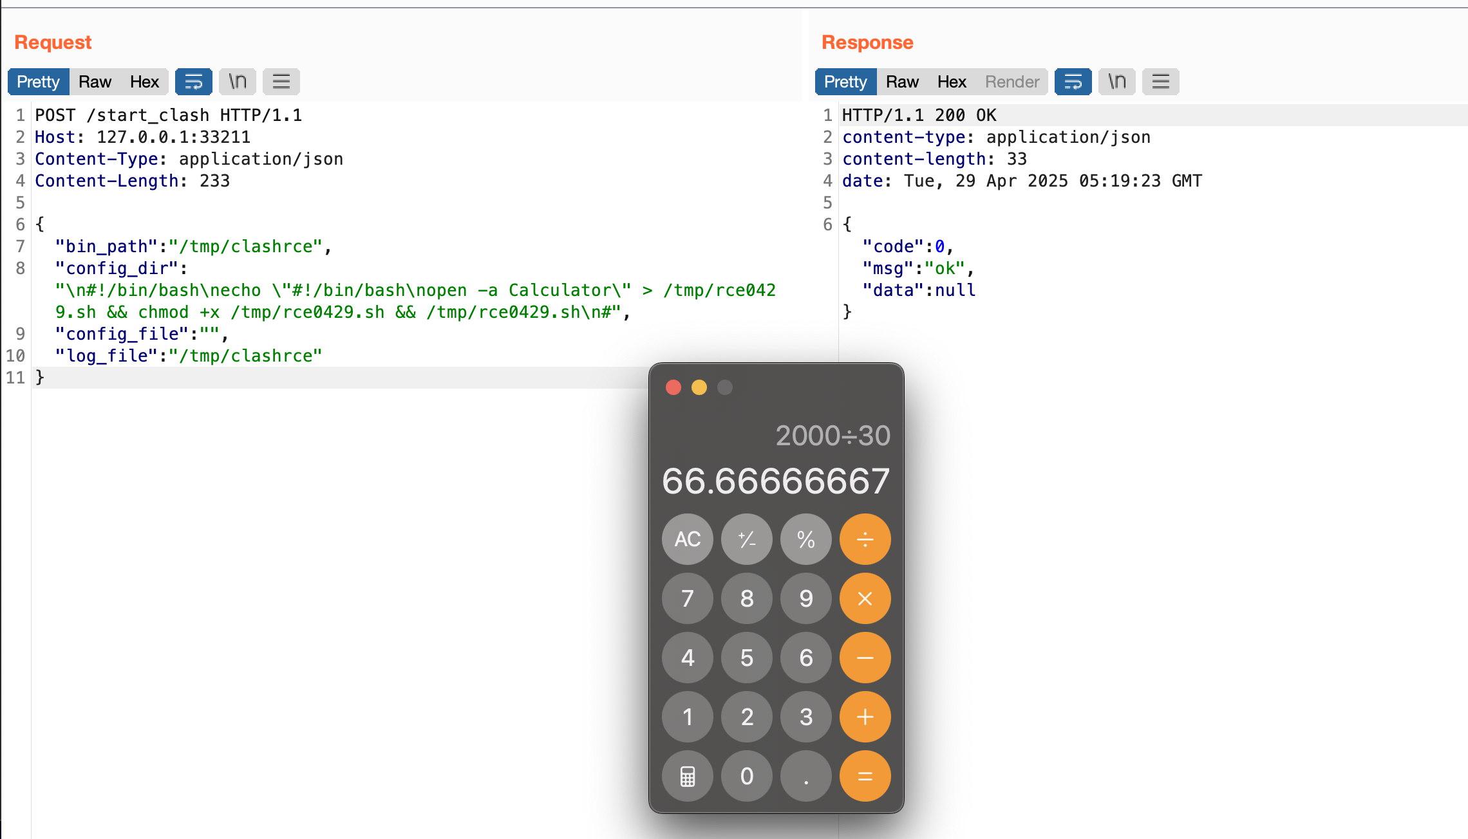Select the Pretty tab in Response
1468x839 pixels.
(845, 82)
